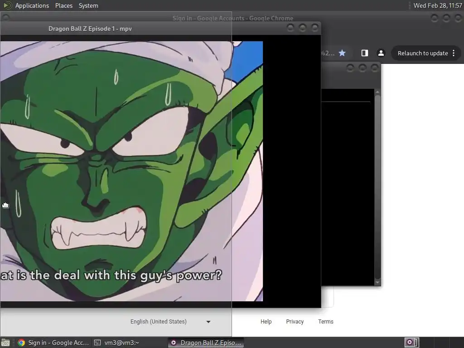Close the terminal window using its rightmost title button

375,68
